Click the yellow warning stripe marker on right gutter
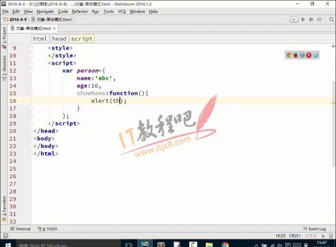Screen dimensions: 336x247 (x=333, y=103)
